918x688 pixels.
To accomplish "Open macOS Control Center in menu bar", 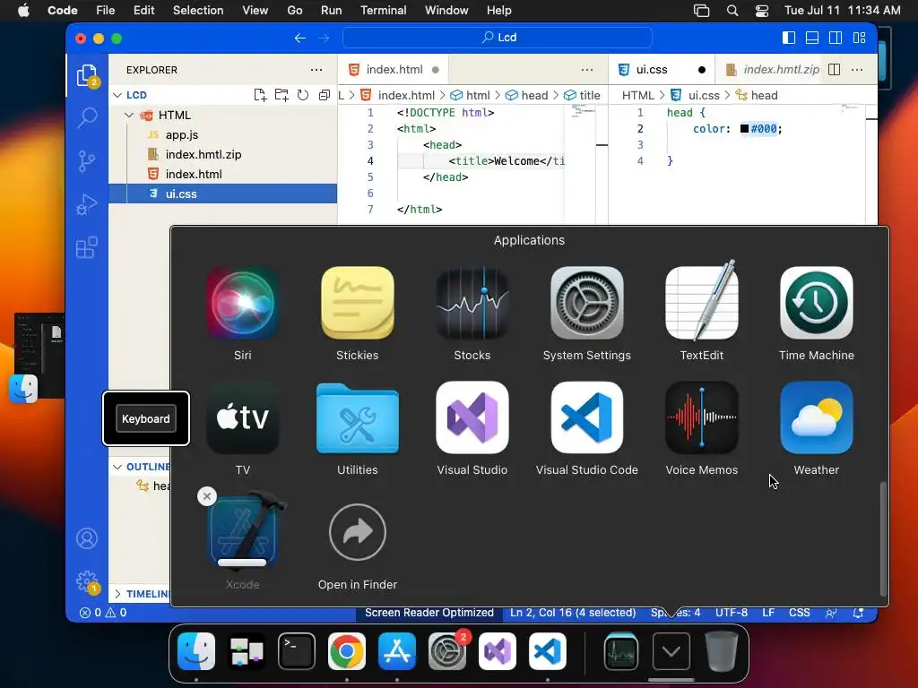I will point(762,11).
